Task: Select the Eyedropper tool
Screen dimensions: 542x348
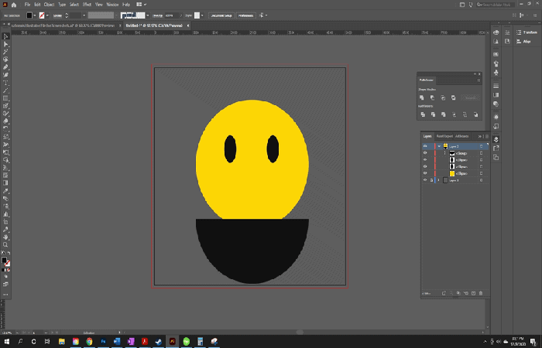Action: (x=5, y=190)
